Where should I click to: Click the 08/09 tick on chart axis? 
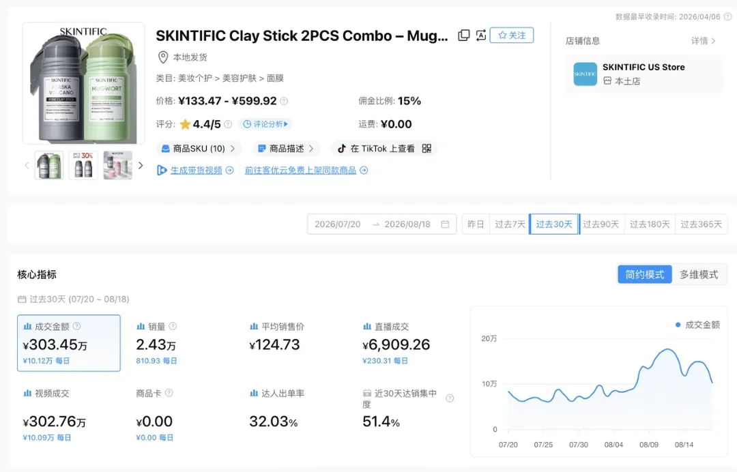point(649,444)
